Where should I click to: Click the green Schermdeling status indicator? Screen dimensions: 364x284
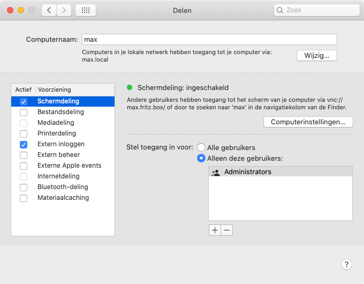[x=130, y=88]
